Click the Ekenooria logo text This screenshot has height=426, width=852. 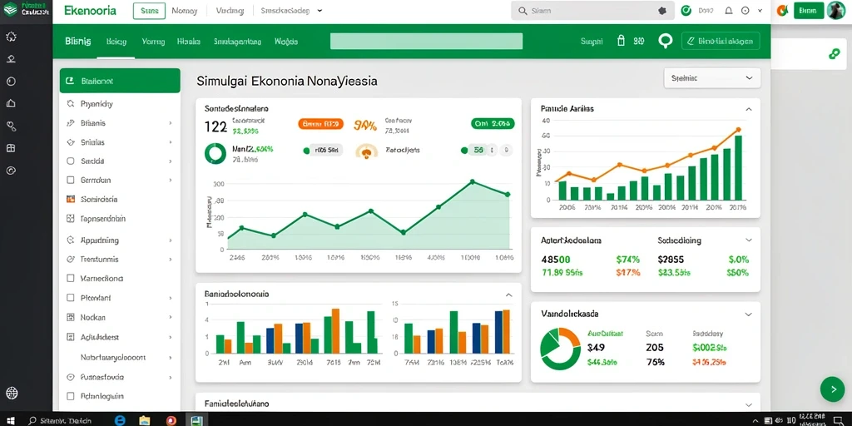[x=90, y=11]
